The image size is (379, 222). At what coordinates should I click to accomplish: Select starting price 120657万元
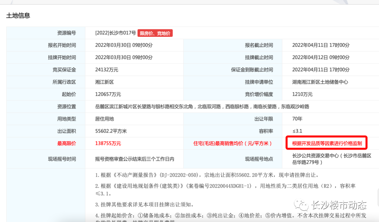(108, 94)
